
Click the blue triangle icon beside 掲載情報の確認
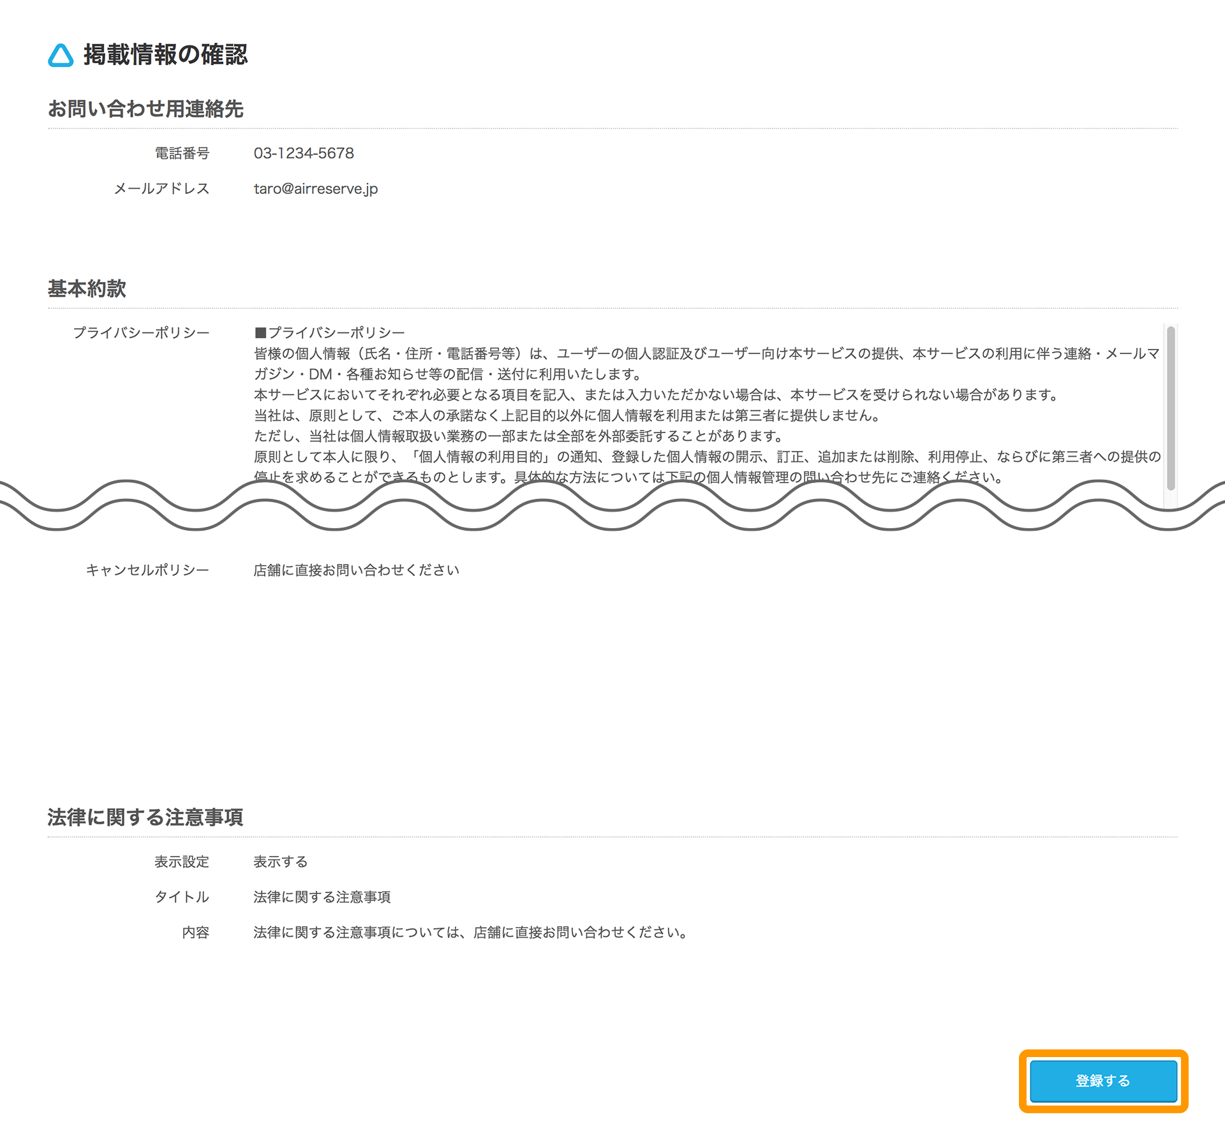tap(61, 56)
